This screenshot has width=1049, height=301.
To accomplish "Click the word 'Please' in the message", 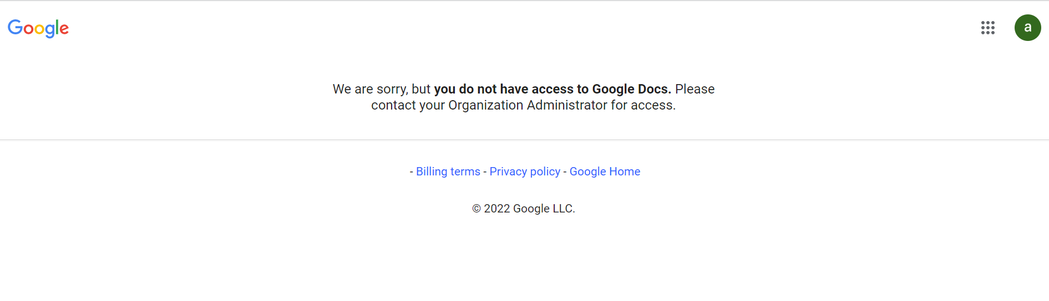I will 695,89.
